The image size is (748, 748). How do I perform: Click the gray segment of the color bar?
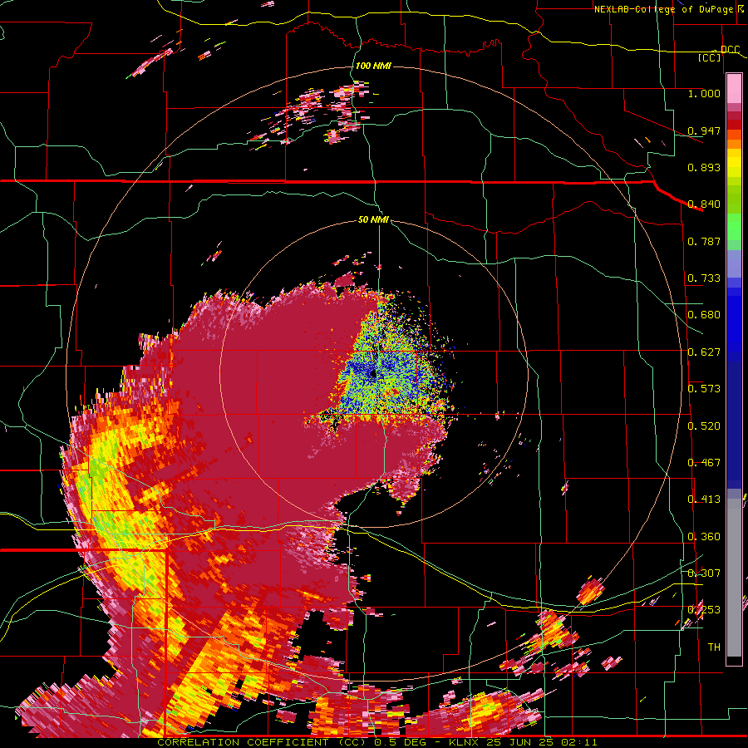click(734, 578)
